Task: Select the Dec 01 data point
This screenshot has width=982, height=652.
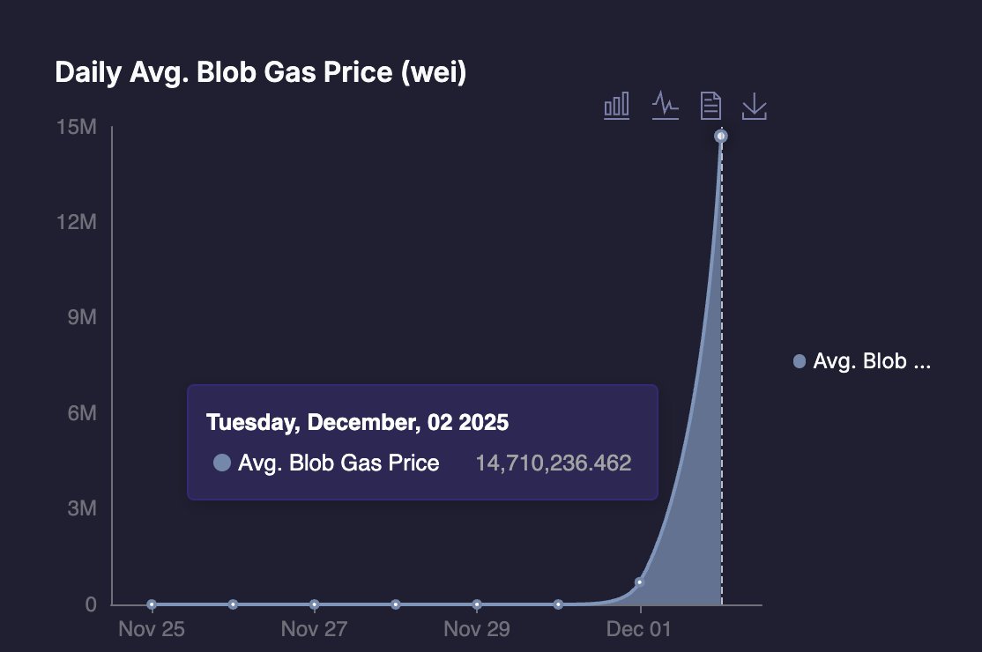Action: pos(639,582)
